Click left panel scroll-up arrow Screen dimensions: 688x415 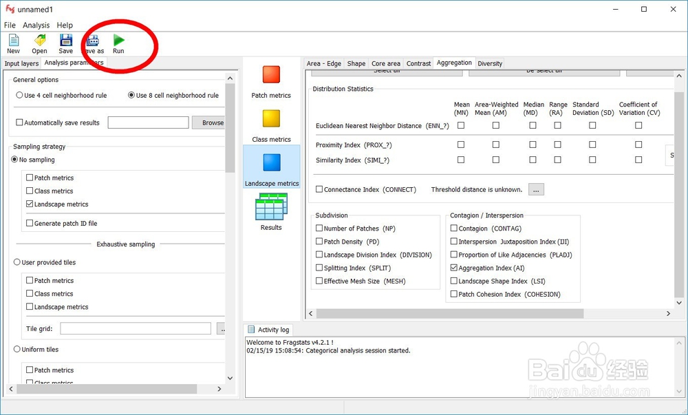point(230,78)
